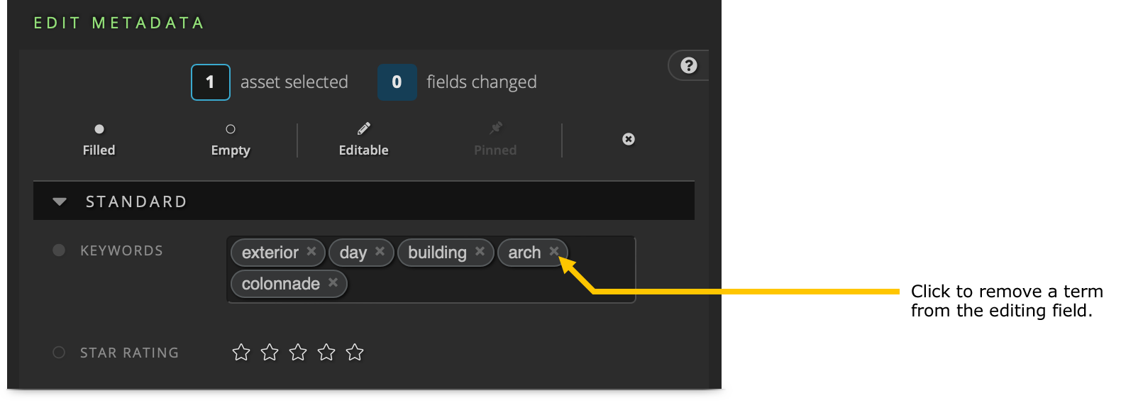Set star rating to three stars
Viewport: 1121px width, 403px height.
pos(298,352)
